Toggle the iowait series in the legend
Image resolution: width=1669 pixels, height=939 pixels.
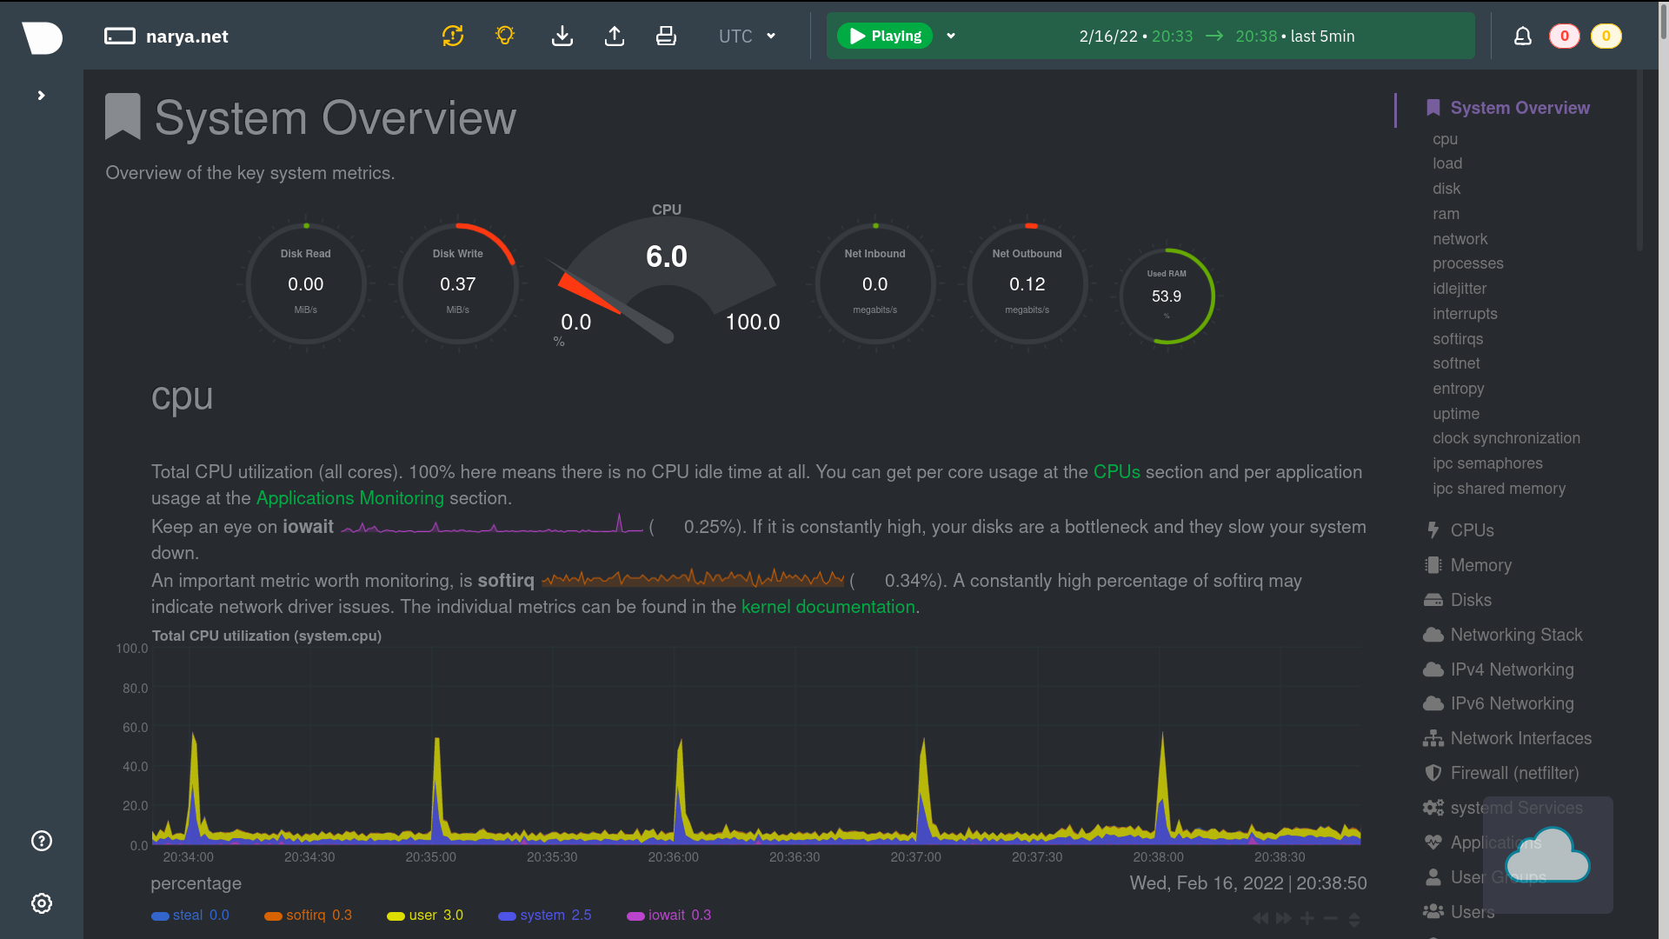tap(666, 916)
